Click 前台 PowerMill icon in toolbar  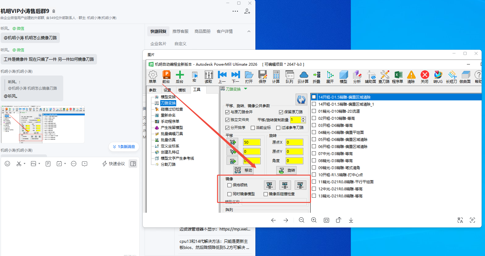(166, 77)
